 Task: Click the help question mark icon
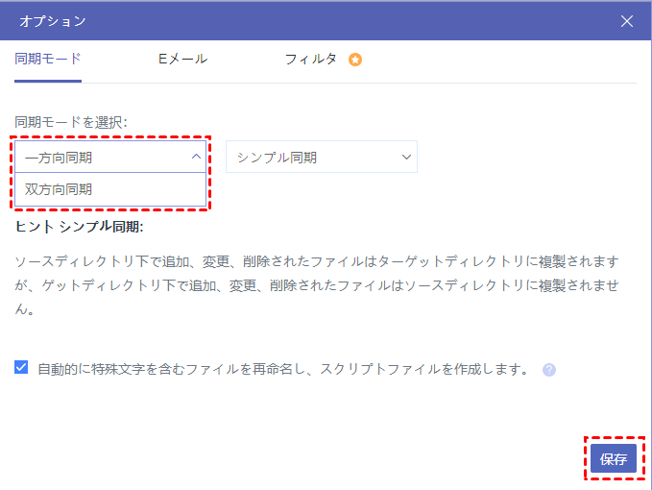coord(549,369)
